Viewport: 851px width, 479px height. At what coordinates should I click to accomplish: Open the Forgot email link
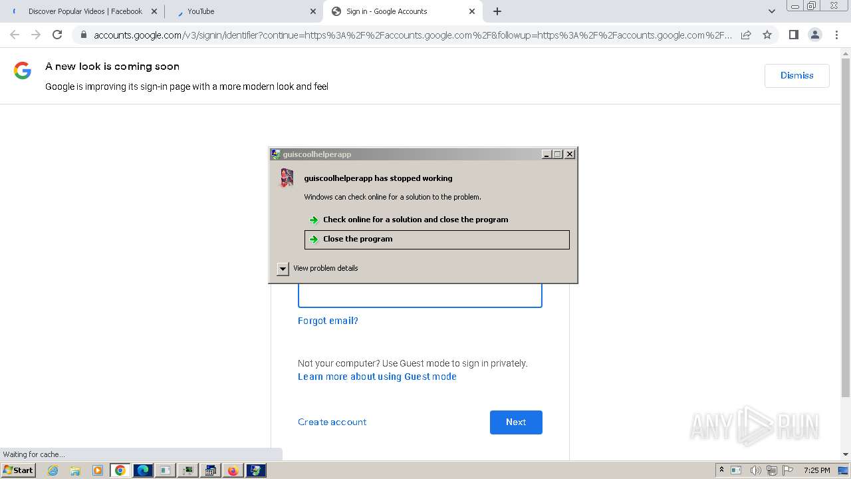pyautogui.click(x=328, y=321)
